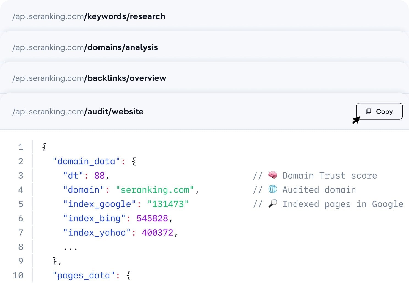Click the magnifier emoji beside Indexed pages
409x283 pixels.
click(272, 203)
